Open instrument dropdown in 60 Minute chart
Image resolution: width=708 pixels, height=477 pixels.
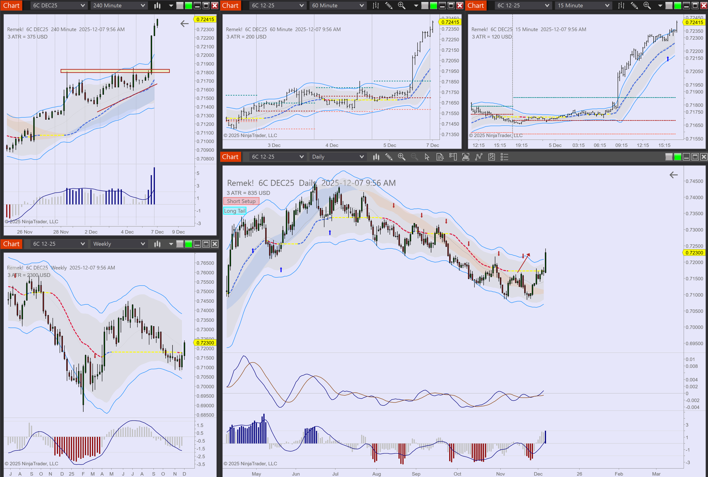coord(278,5)
